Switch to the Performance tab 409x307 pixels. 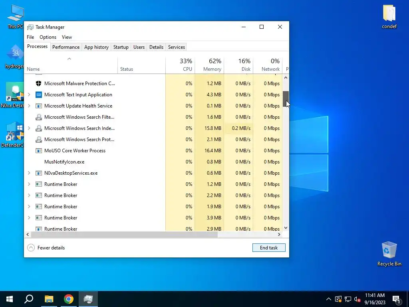coord(66,47)
